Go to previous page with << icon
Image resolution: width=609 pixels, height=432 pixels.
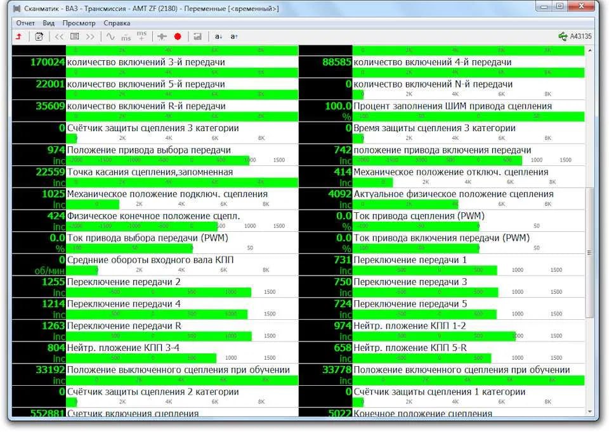59,37
